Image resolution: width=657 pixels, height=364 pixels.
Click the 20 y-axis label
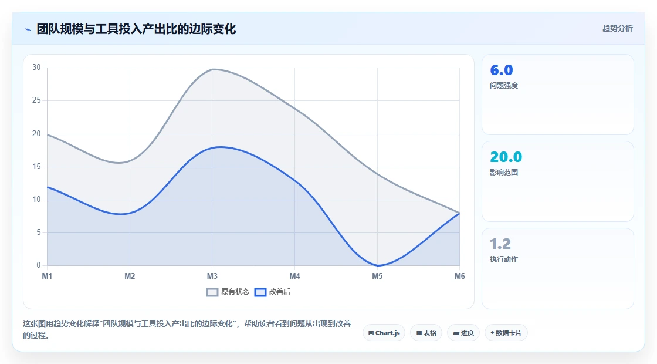click(36, 133)
